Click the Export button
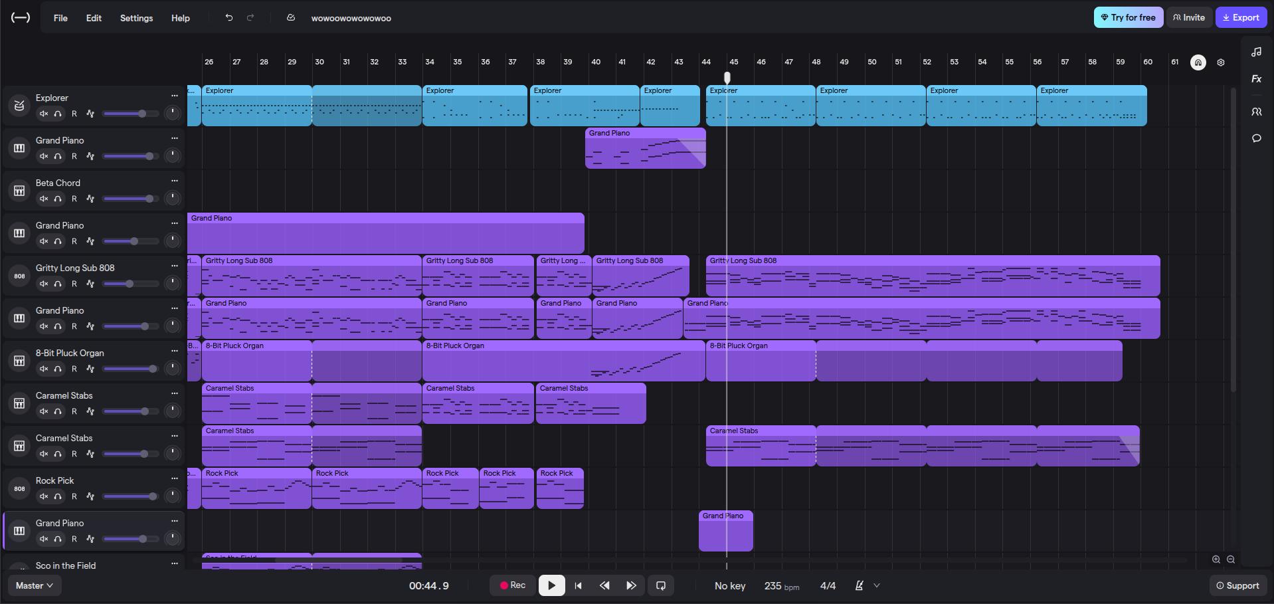 point(1241,18)
